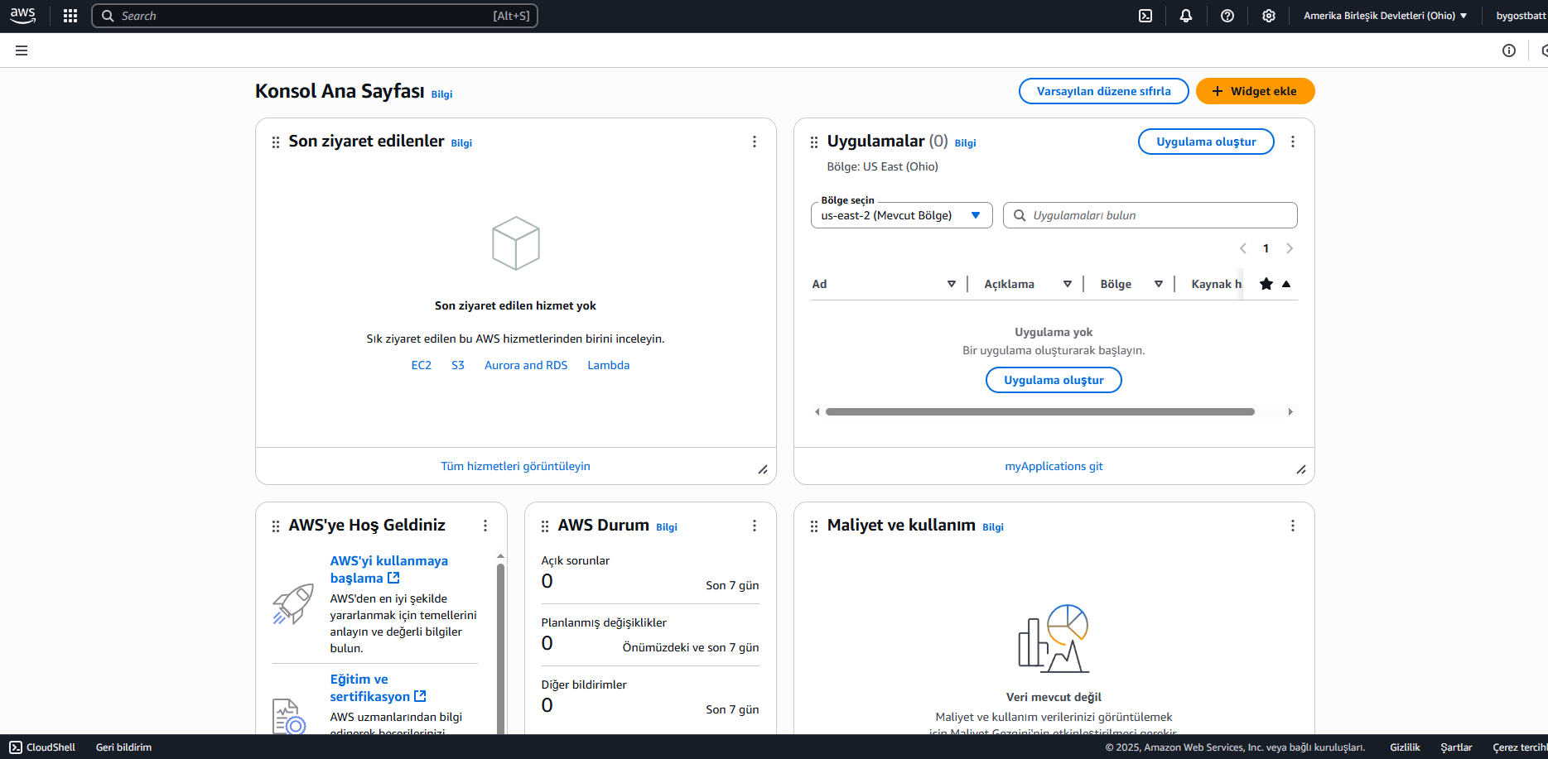The width and height of the screenshot is (1548, 759).
Task: Click the top Search field
Action: click(x=315, y=16)
